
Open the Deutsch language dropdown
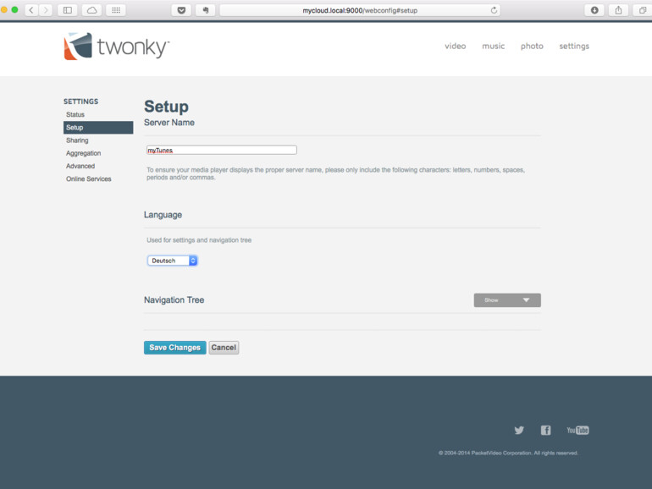point(172,261)
